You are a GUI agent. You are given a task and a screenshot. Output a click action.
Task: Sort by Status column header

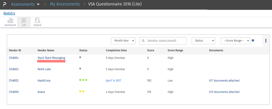pos(83,50)
